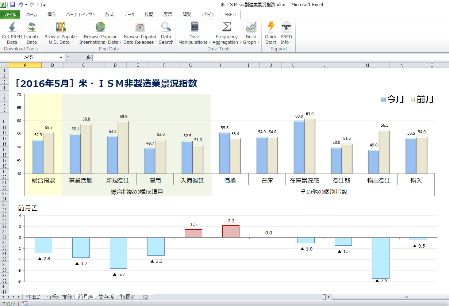The image size is (449, 306).
Task: Click horizontal scrollbar left arrow
Action: click(329, 297)
